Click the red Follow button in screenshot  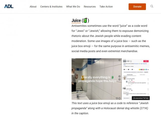[146, 61]
